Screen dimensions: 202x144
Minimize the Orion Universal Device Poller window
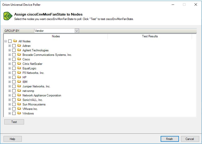point(173,5)
